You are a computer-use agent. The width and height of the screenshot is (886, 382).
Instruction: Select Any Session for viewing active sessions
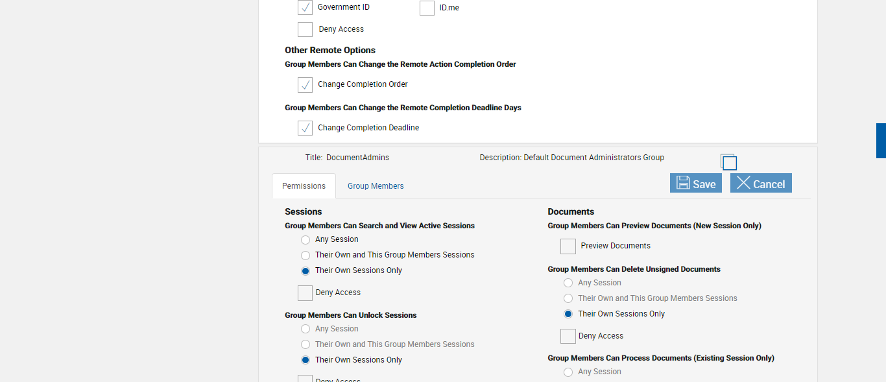(x=305, y=240)
